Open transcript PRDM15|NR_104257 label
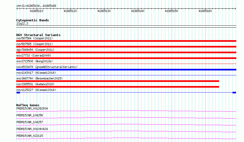This screenshot has height=142, width=244. click(x=30, y=122)
